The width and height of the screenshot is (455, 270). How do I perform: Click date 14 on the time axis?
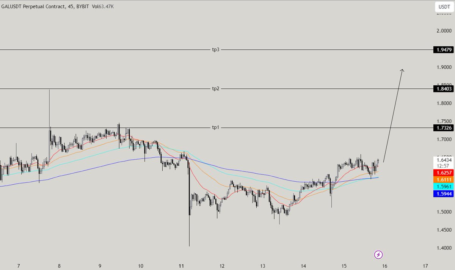point(303,265)
